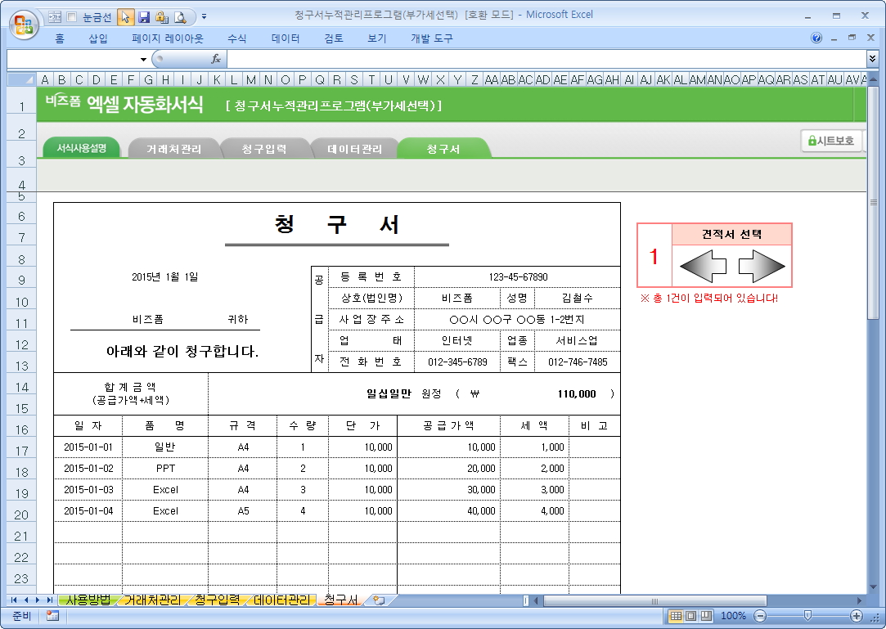Click the fx insert function icon

pos(216,59)
